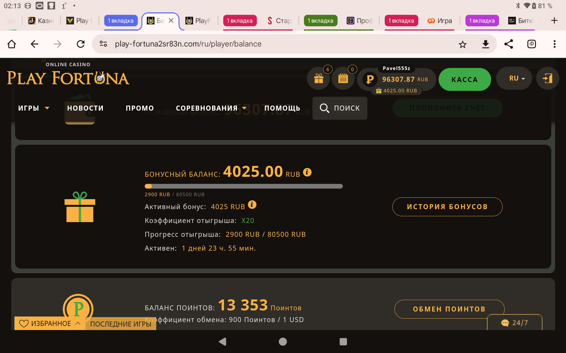This screenshot has width=566, height=353.
Task: Share the page via share icon
Action: (509, 44)
